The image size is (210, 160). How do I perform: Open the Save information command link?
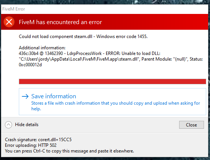coord(113,102)
